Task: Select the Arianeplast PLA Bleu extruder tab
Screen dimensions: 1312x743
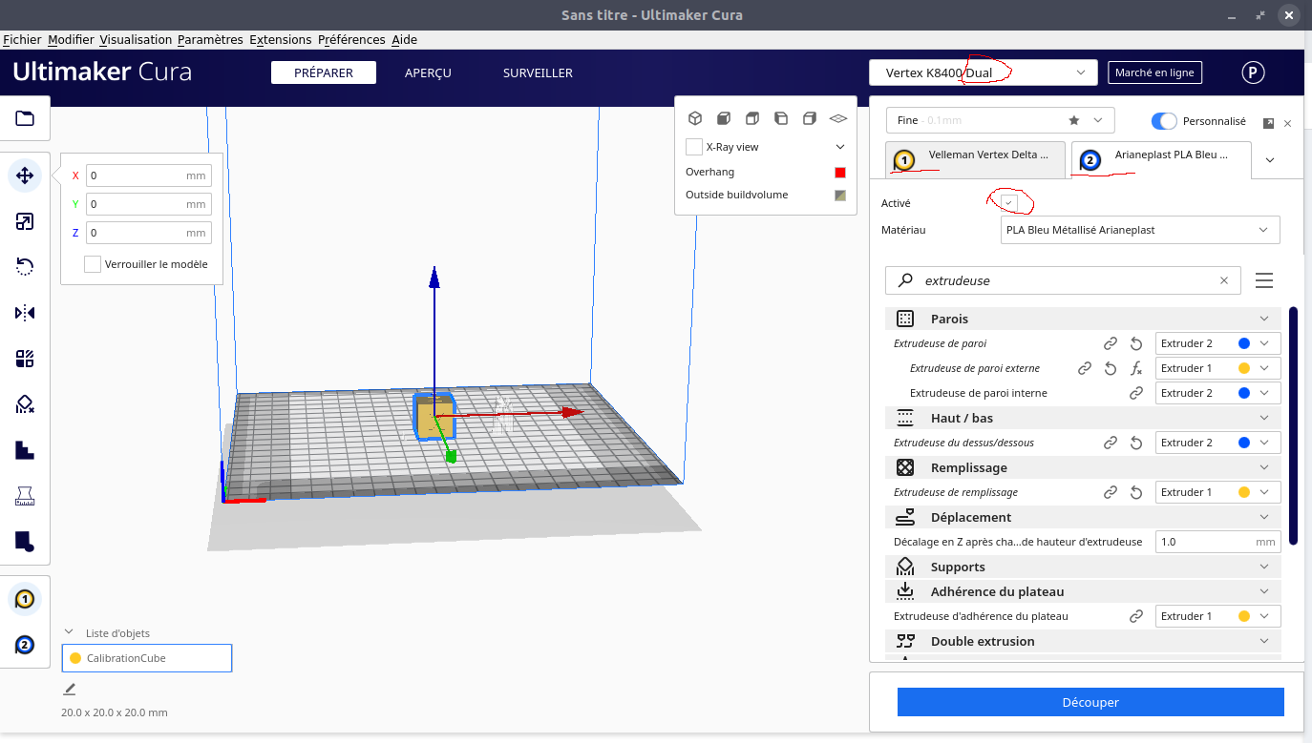Action: 1161,159
